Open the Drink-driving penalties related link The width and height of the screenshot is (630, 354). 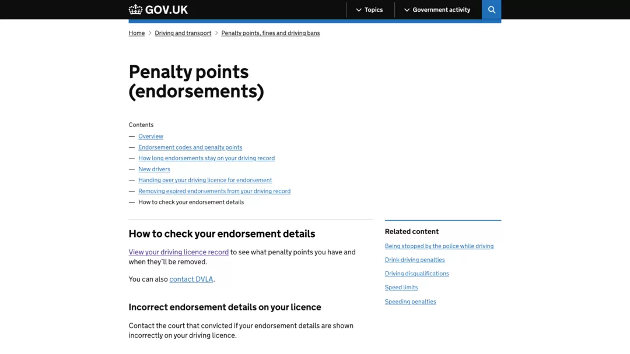(415, 260)
